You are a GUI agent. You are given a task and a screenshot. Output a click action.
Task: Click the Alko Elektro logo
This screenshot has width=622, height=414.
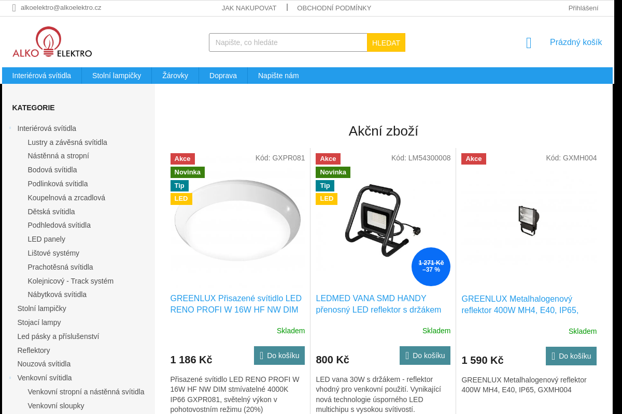tap(52, 42)
